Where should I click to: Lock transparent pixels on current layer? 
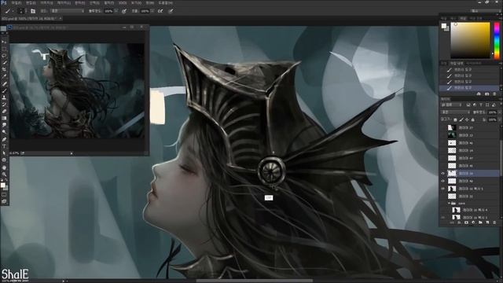click(455, 119)
